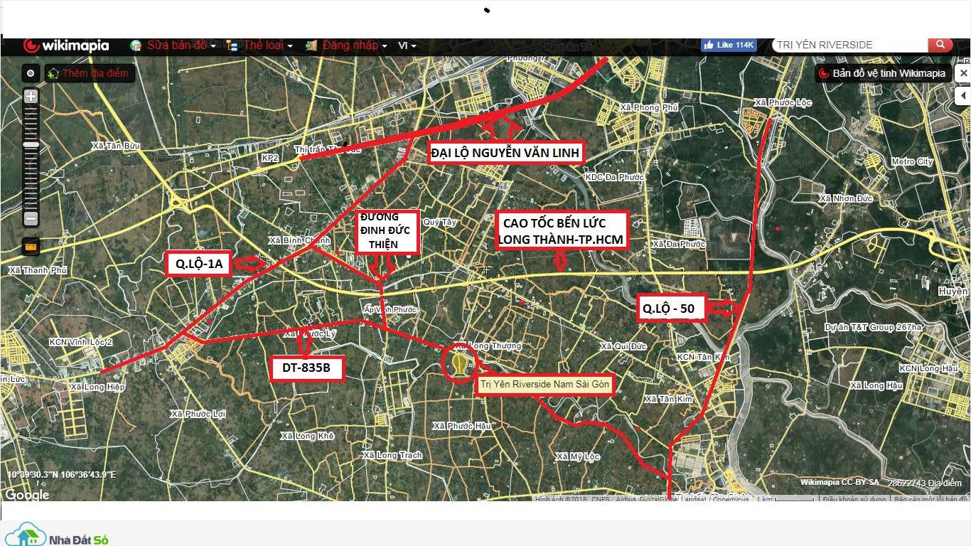Click the KP2 map label
Image resolution: width=971 pixels, height=546 pixels.
coord(269,158)
